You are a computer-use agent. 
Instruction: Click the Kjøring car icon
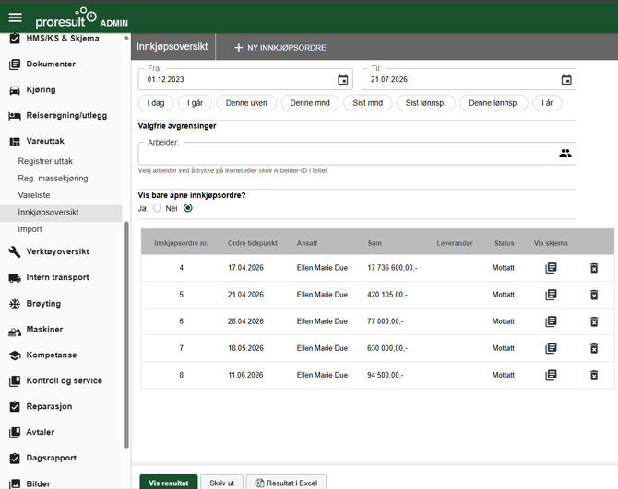[15, 90]
